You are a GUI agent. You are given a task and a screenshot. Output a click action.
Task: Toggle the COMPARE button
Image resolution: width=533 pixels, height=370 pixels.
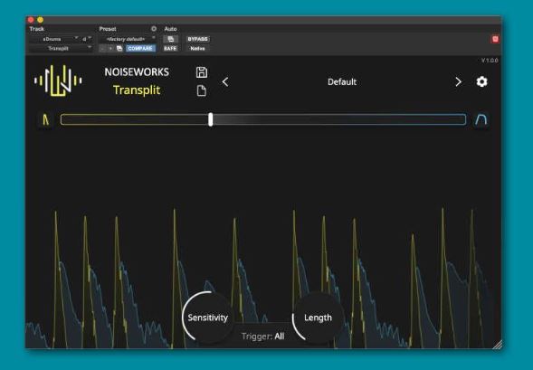pyautogui.click(x=140, y=48)
